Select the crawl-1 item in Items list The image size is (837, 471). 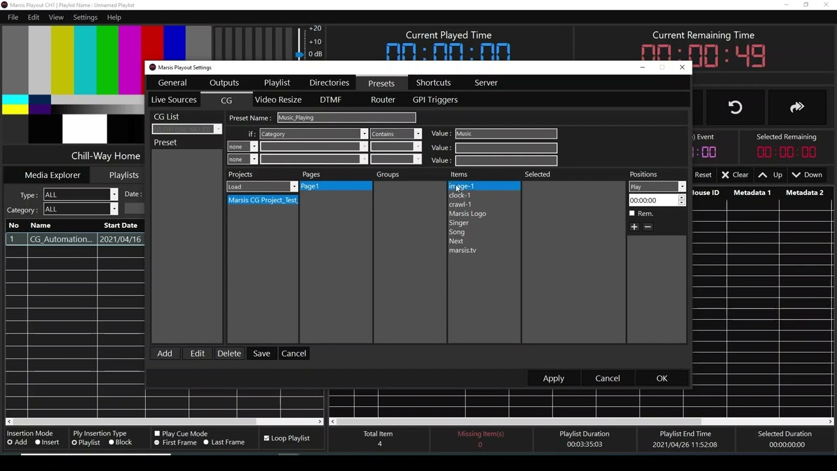[460, 204]
